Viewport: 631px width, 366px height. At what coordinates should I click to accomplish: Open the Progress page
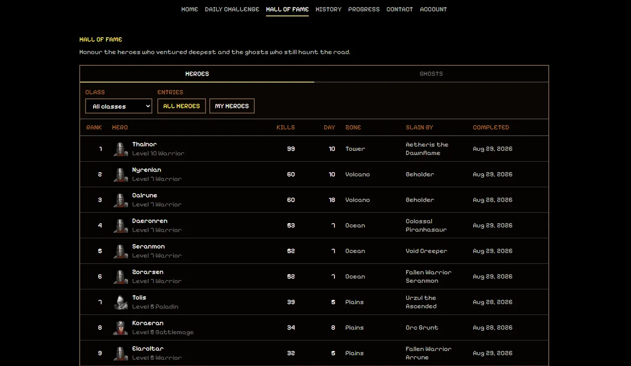364,9
